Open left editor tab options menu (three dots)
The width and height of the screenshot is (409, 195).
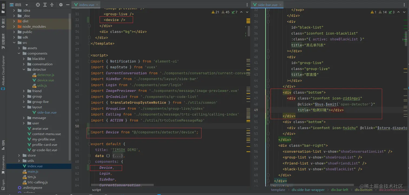coord(247,5)
